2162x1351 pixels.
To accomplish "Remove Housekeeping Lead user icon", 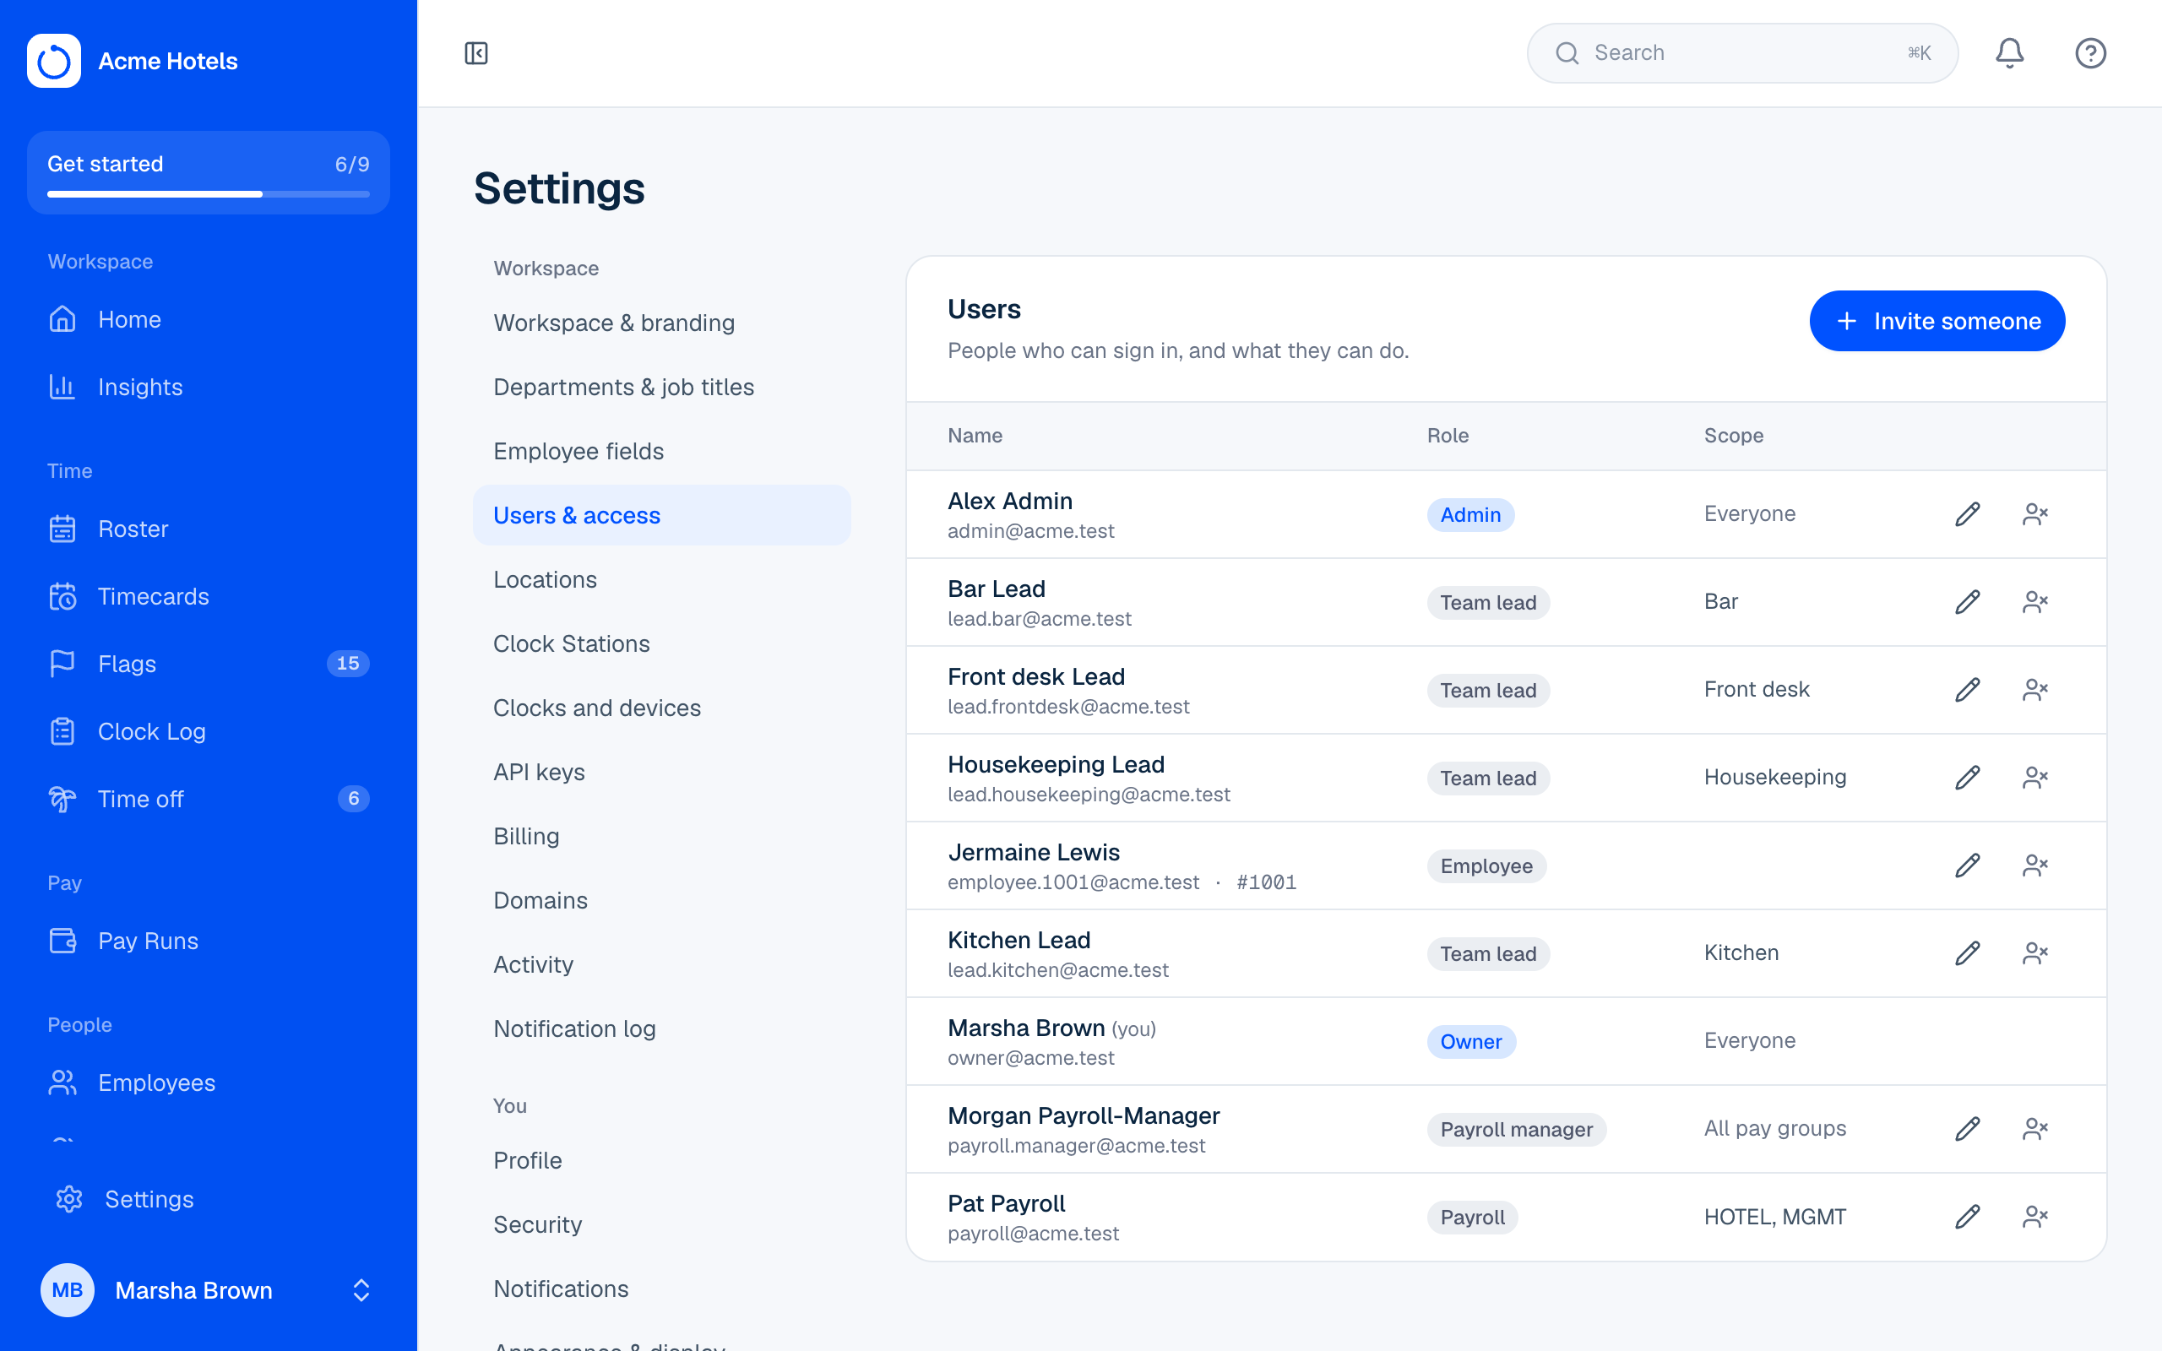I will coord(2035,778).
